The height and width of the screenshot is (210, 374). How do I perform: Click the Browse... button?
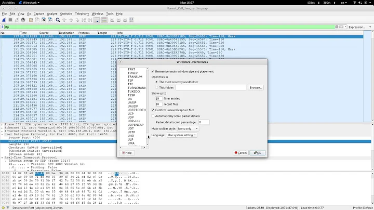click(x=256, y=87)
